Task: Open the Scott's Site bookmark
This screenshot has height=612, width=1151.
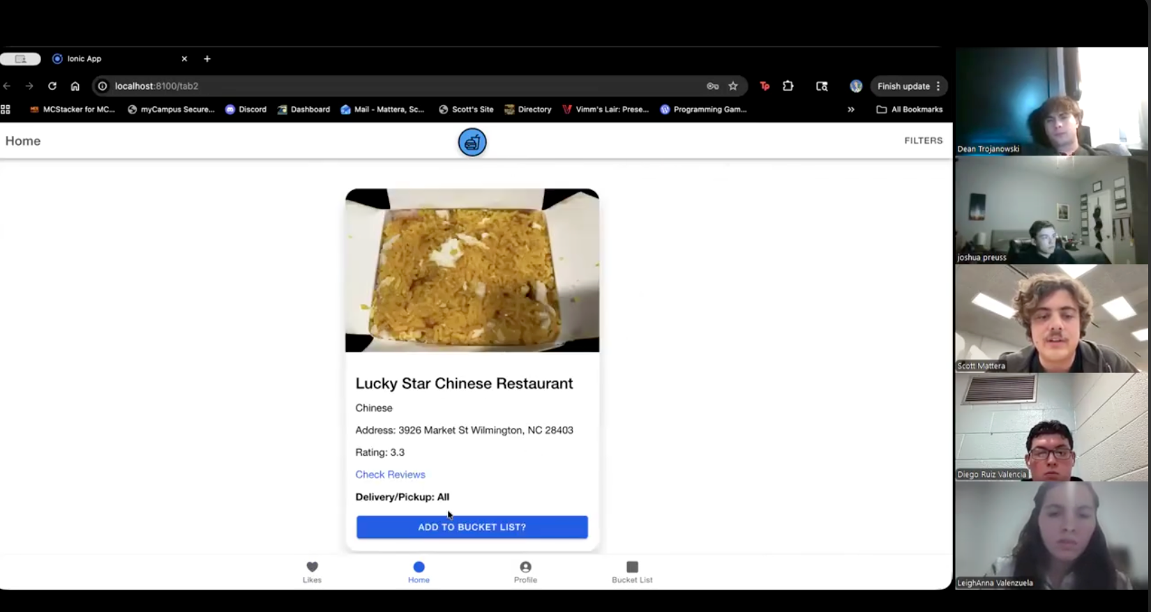Action: [x=466, y=109]
